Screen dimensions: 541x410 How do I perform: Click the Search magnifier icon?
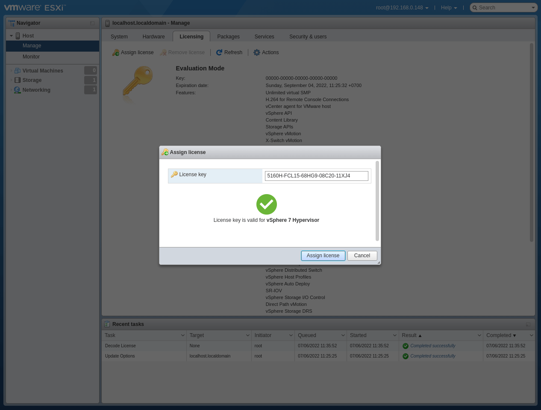coord(475,8)
